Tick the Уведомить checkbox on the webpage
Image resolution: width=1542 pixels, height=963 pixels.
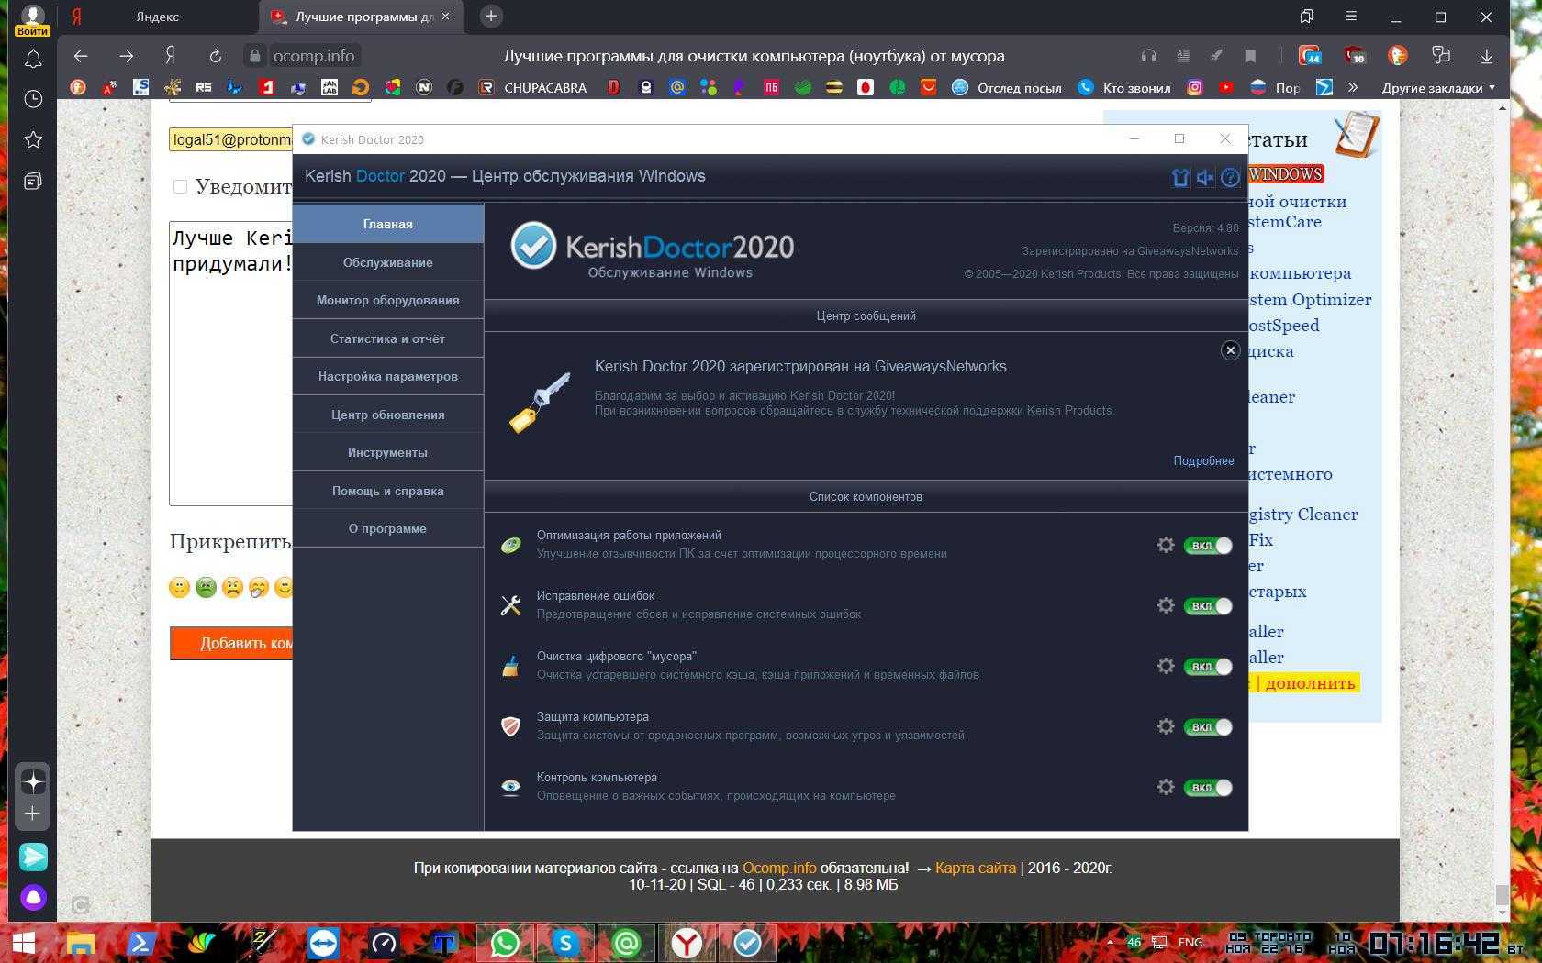click(180, 186)
